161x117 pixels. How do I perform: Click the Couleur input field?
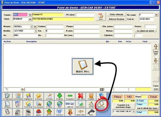coord(55,26)
